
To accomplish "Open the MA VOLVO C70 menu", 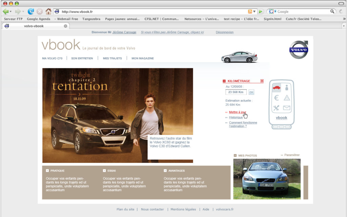I will point(52,58).
